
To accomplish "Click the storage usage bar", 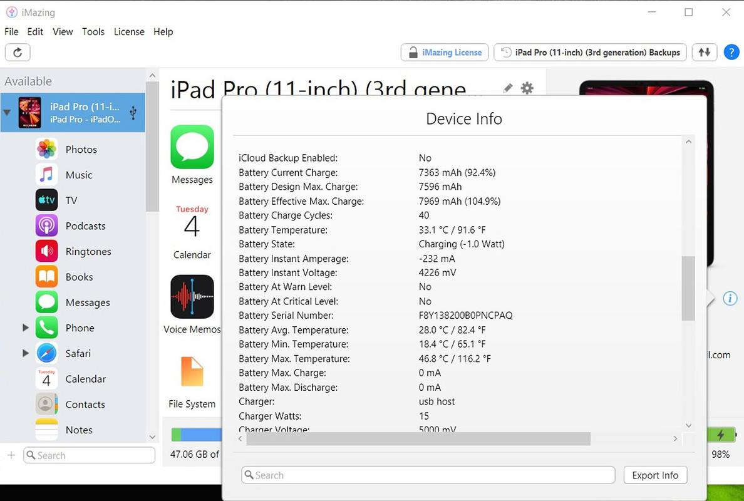I will [196, 435].
